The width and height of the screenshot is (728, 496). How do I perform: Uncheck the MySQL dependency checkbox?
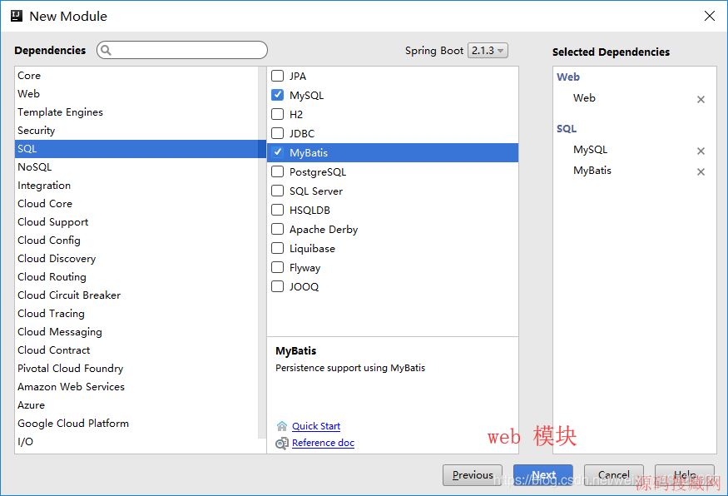tap(278, 95)
